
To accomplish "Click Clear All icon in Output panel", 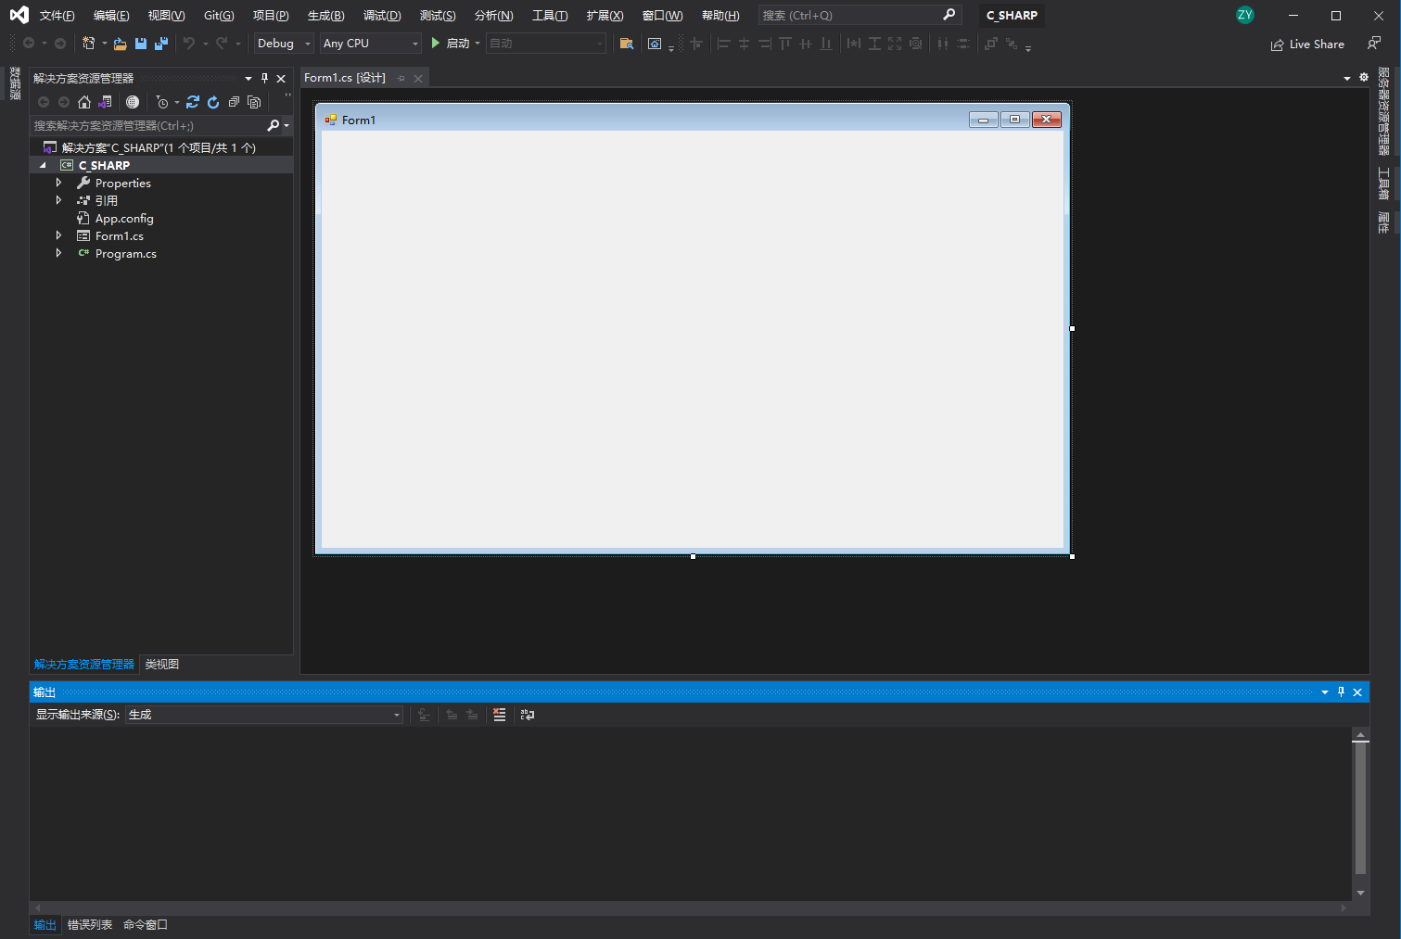I will [499, 715].
